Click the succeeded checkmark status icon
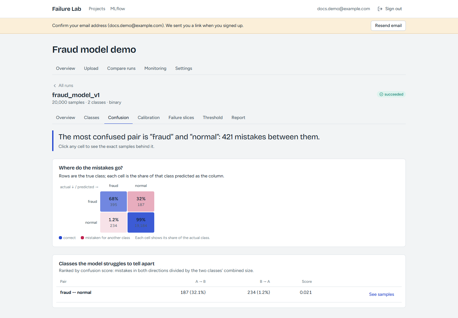 click(381, 94)
